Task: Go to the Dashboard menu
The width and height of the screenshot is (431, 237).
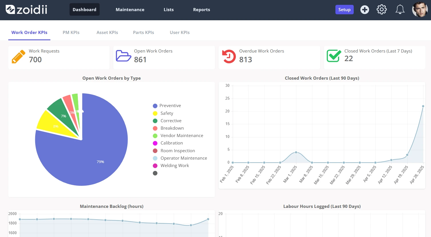Action: tap(84, 10)
